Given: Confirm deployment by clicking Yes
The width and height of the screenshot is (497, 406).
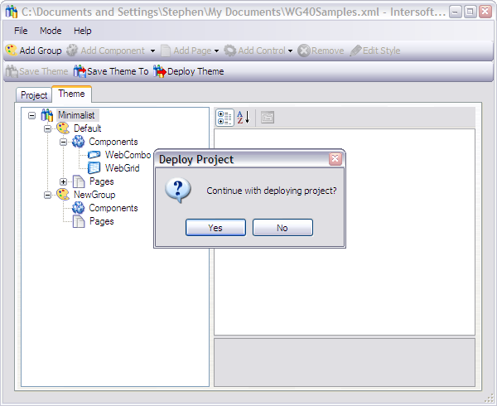Looking at the screenshot, I should [215, 228].
